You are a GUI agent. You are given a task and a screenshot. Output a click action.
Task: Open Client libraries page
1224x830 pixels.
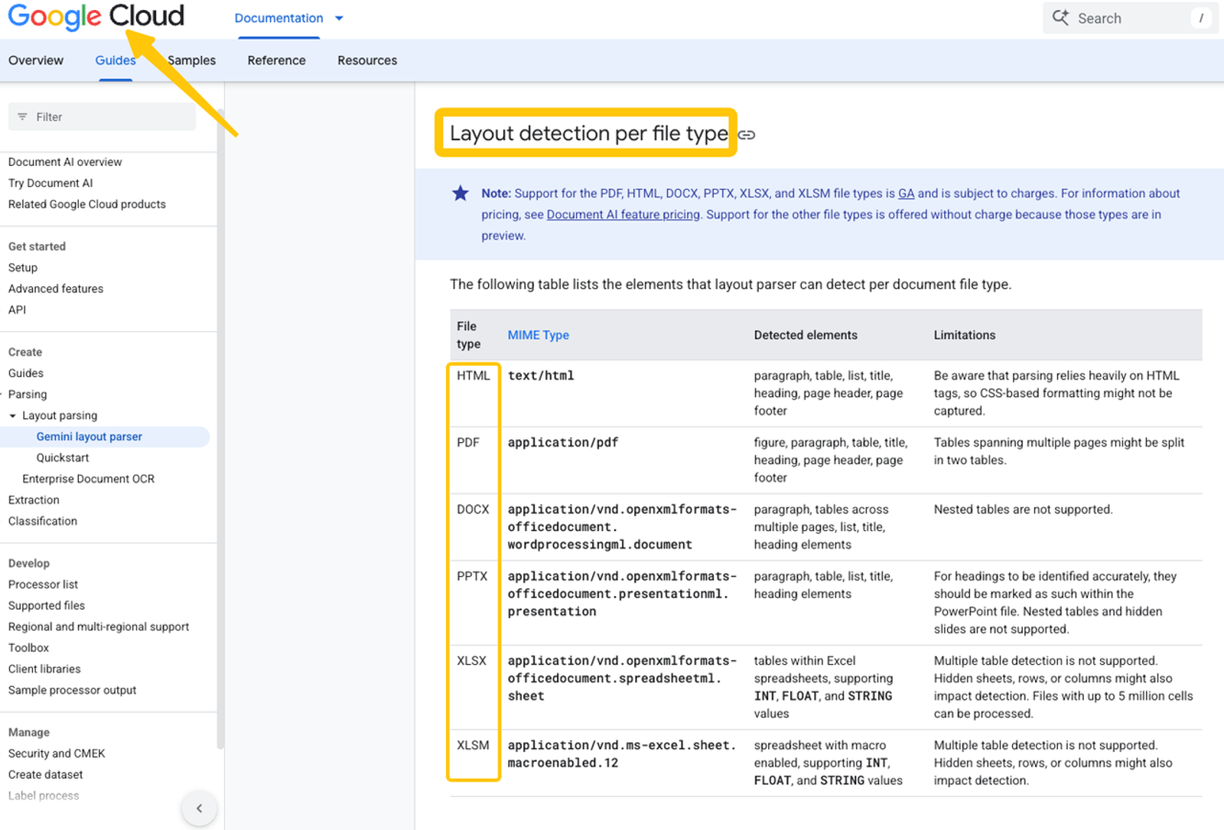(44, 669)
